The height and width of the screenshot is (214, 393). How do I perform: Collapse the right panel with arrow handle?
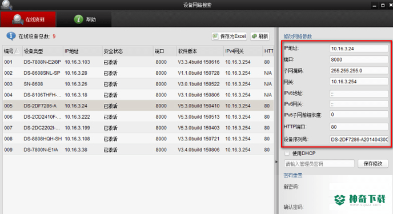click(276, 161)
